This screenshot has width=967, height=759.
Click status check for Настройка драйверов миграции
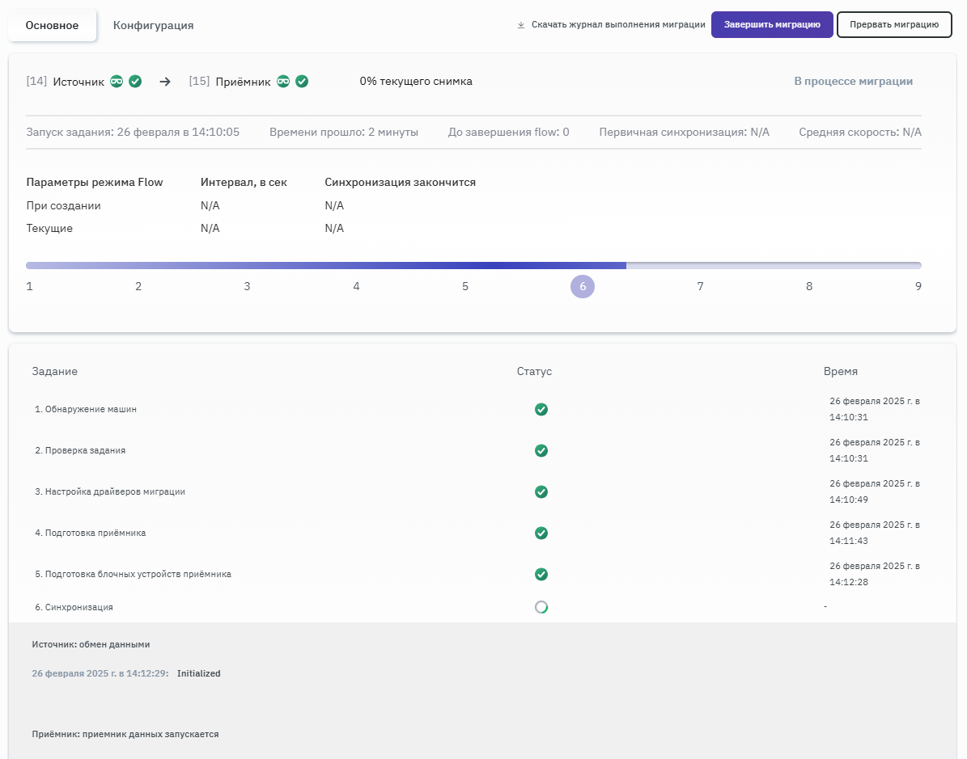541,492
